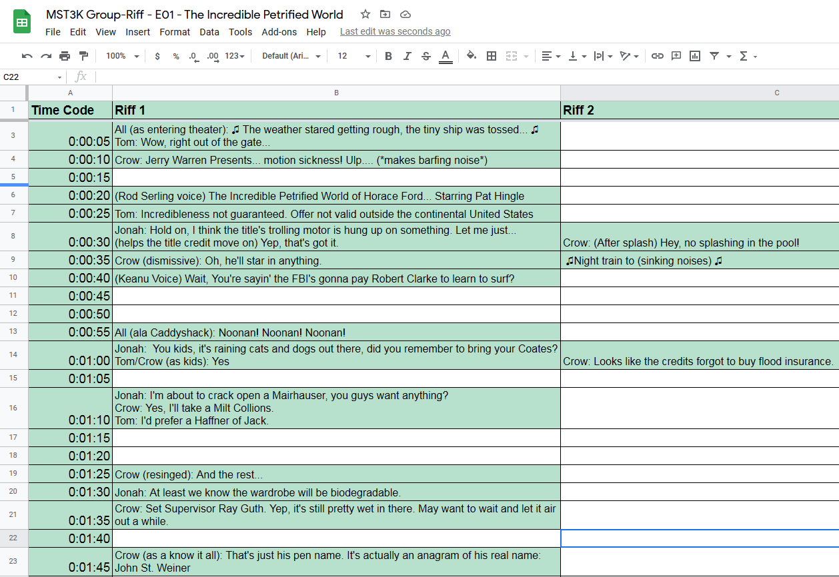Expand the merge cells options arrow

pyautogui.click(x=526, y=57)
